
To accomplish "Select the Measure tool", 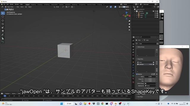I will click(x=3, y=38).
